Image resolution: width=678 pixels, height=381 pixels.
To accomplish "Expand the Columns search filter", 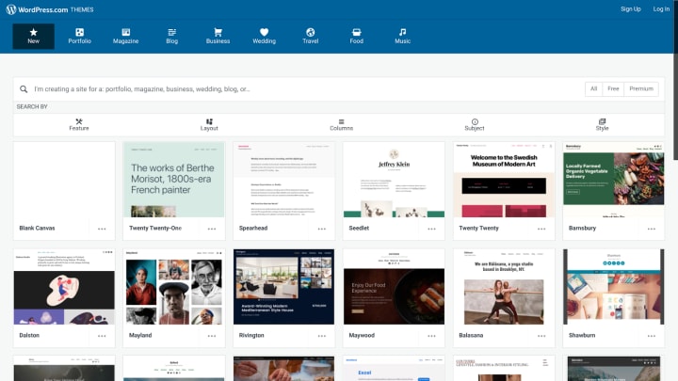I will [x=341, y=125].
